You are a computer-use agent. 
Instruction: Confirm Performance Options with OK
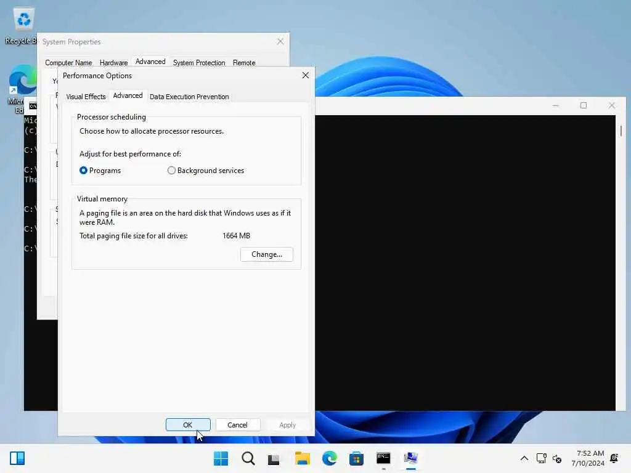tap(188, 425)
